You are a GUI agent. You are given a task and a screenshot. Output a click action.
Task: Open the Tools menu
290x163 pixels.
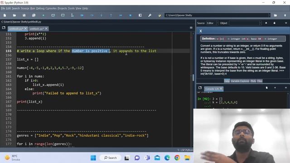point(71,8)
